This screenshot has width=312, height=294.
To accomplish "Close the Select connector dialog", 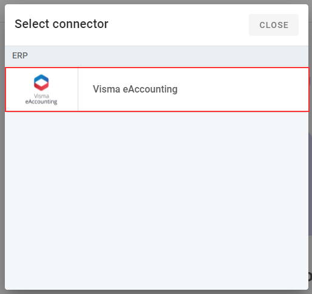I will pos(274,25).
